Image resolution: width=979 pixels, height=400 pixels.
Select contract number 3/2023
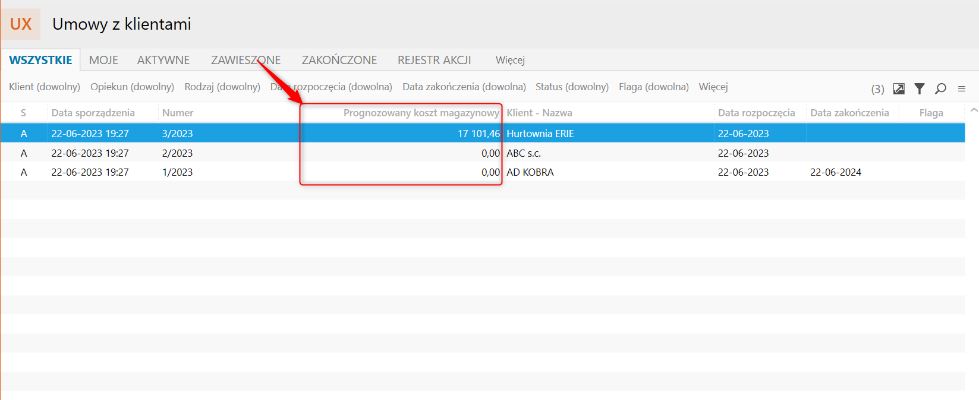pos(177,134)
